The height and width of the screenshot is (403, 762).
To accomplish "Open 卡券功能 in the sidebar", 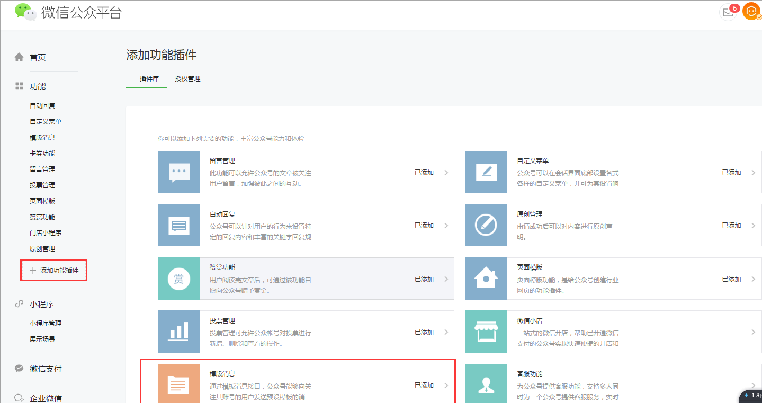I will coord(42,154).
